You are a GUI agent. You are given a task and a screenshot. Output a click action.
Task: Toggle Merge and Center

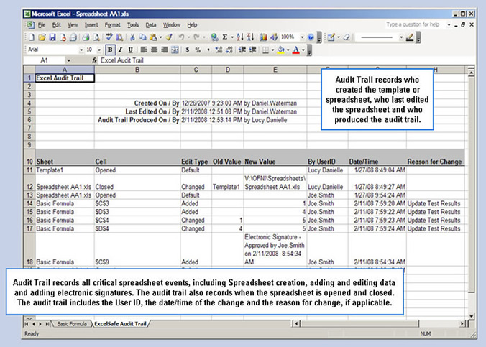(175, 50)
